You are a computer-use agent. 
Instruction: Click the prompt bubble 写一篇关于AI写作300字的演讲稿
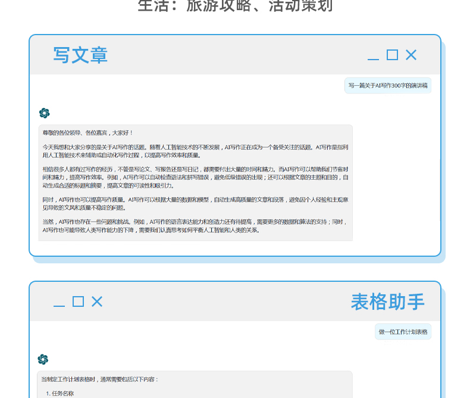tap(388, 86)
